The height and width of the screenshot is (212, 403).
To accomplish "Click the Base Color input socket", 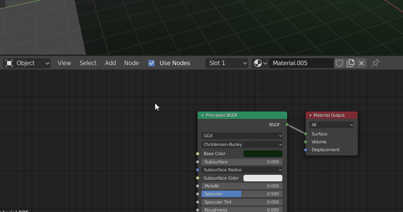I will pyautogui.click(x=198, y=154).
